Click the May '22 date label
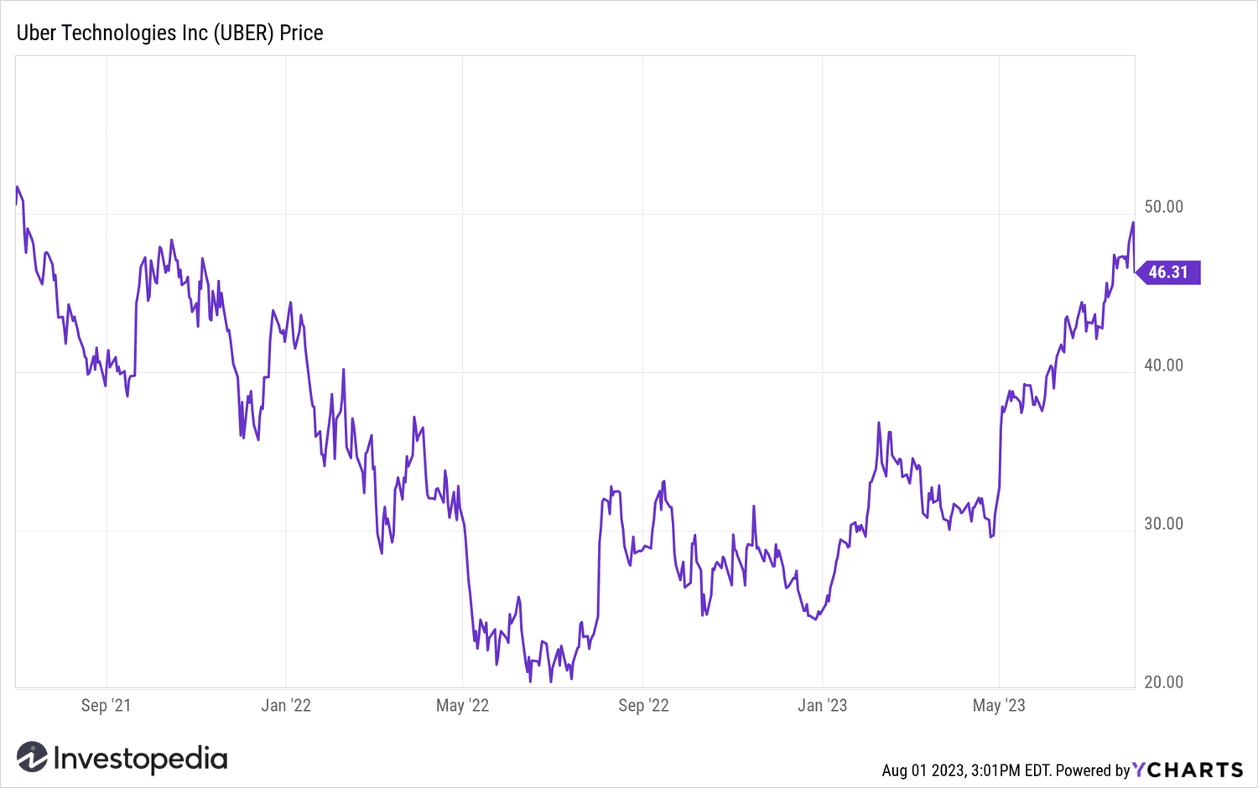 [x=462, y=705]
